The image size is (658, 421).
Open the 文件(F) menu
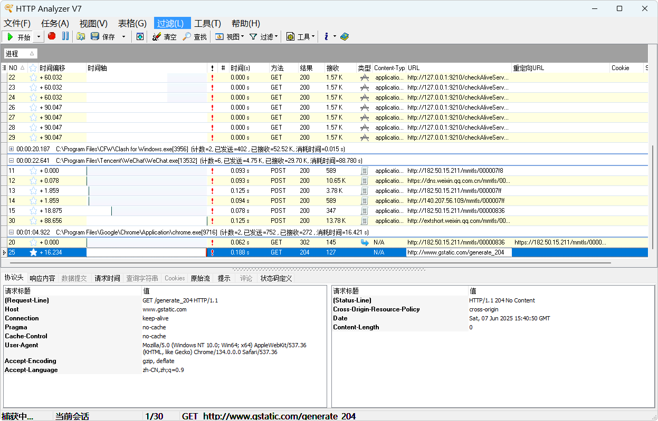pos(17,23)
